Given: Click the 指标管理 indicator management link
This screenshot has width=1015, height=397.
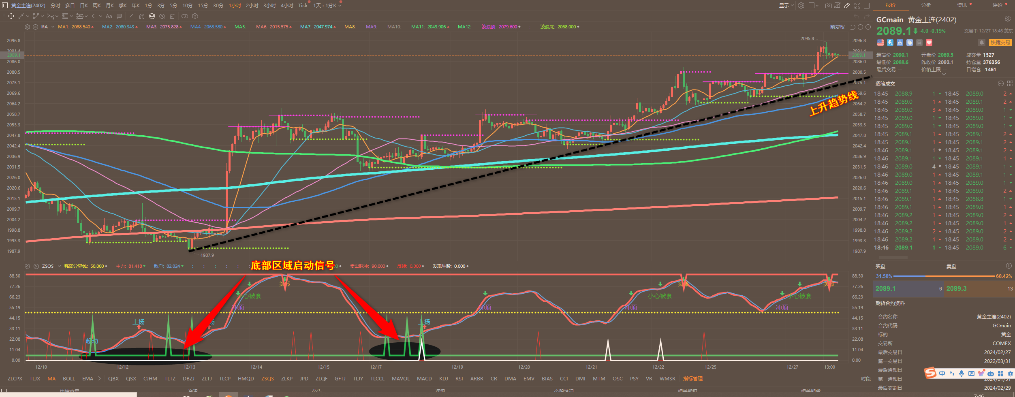Looking at the screenshot, I should 692,379.
